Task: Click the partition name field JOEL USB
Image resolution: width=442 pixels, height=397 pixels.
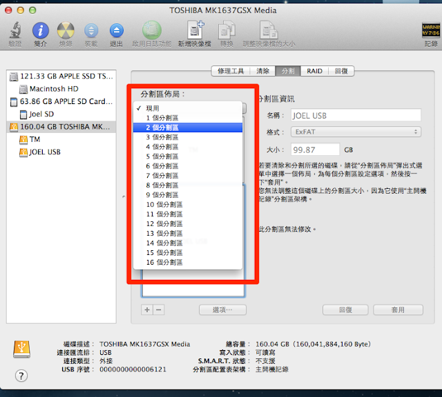Action: coord(356,115)
